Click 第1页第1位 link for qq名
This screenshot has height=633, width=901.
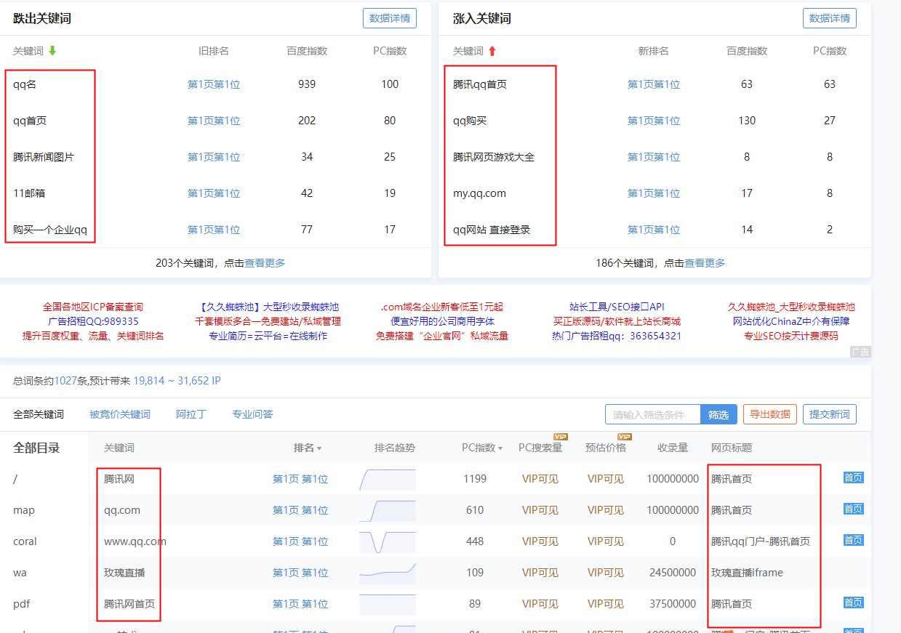[x=214, y=84]
